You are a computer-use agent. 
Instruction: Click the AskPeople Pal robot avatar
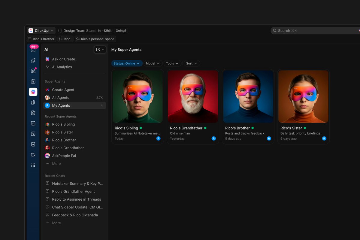click(47, 156)
